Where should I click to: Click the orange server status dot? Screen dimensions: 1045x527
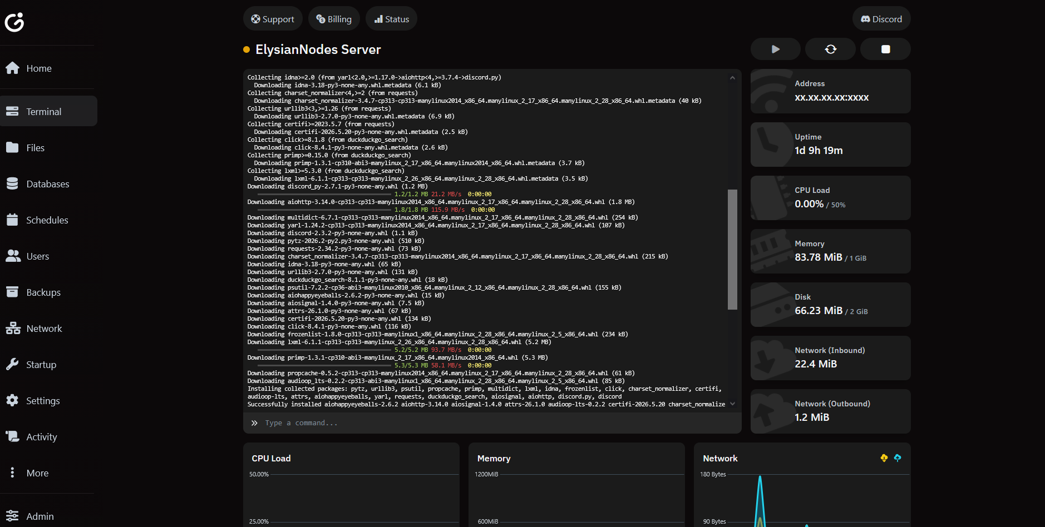(x=247, y=49)
